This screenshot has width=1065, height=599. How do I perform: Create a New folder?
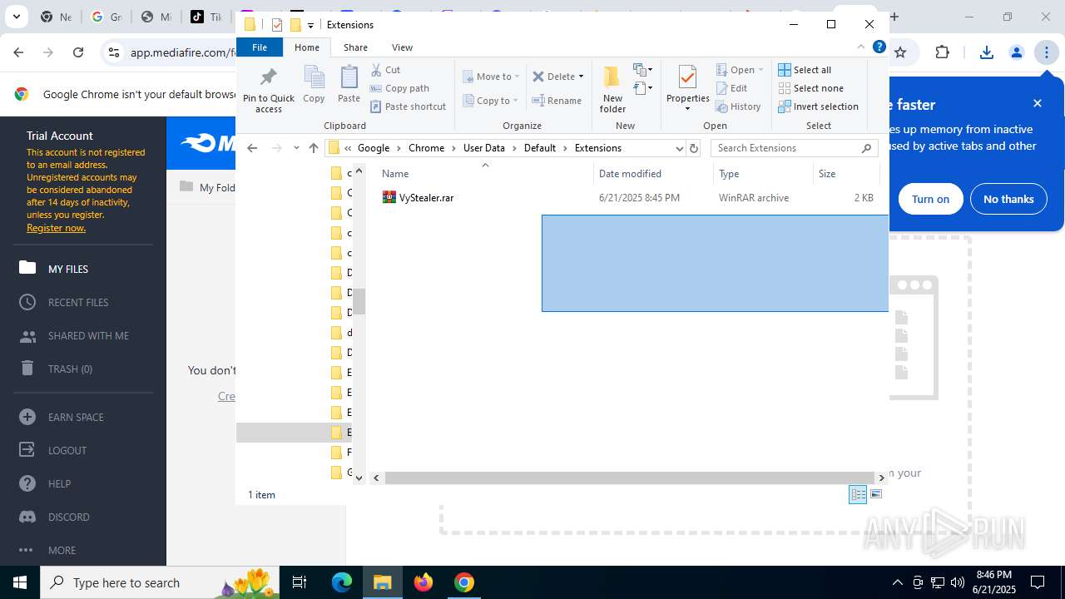(x=612, y=89)
